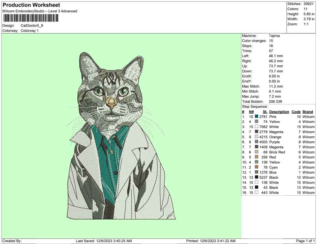Viewport: 317px width, 244px height.
Task: Open the design name CatDoctor5_8
Action: [32, 25]
